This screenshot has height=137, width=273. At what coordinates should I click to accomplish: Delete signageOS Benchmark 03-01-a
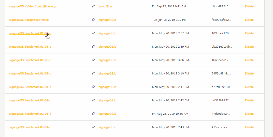pyautogui.click(x=249, y=127)
